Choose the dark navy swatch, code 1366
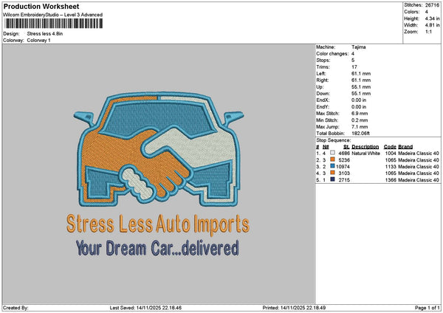Viewport: 443px width, 313px height. [x=334, y=180]
